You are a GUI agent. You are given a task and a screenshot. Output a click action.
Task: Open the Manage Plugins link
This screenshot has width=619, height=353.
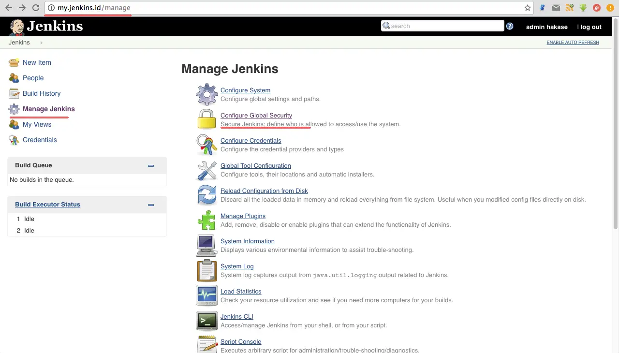tap(243, 216)
